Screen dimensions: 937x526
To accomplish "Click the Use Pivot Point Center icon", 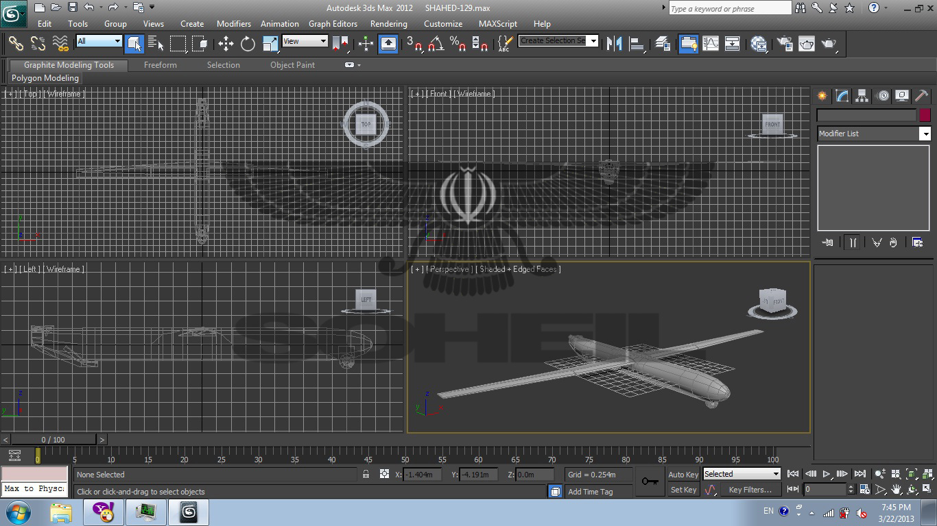I will tap(341, 44).
